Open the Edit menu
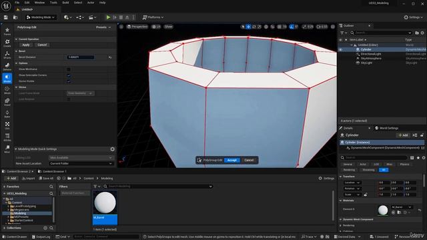Image resolution: width=427 pixels, height=240 pixels. pos(27,3)
